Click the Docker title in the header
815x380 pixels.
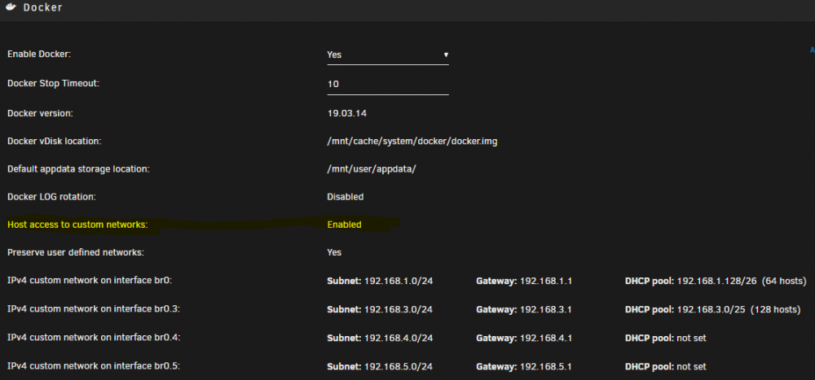pos(43,8)
